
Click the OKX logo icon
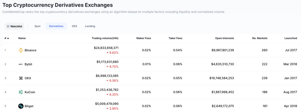pos(21,78)
